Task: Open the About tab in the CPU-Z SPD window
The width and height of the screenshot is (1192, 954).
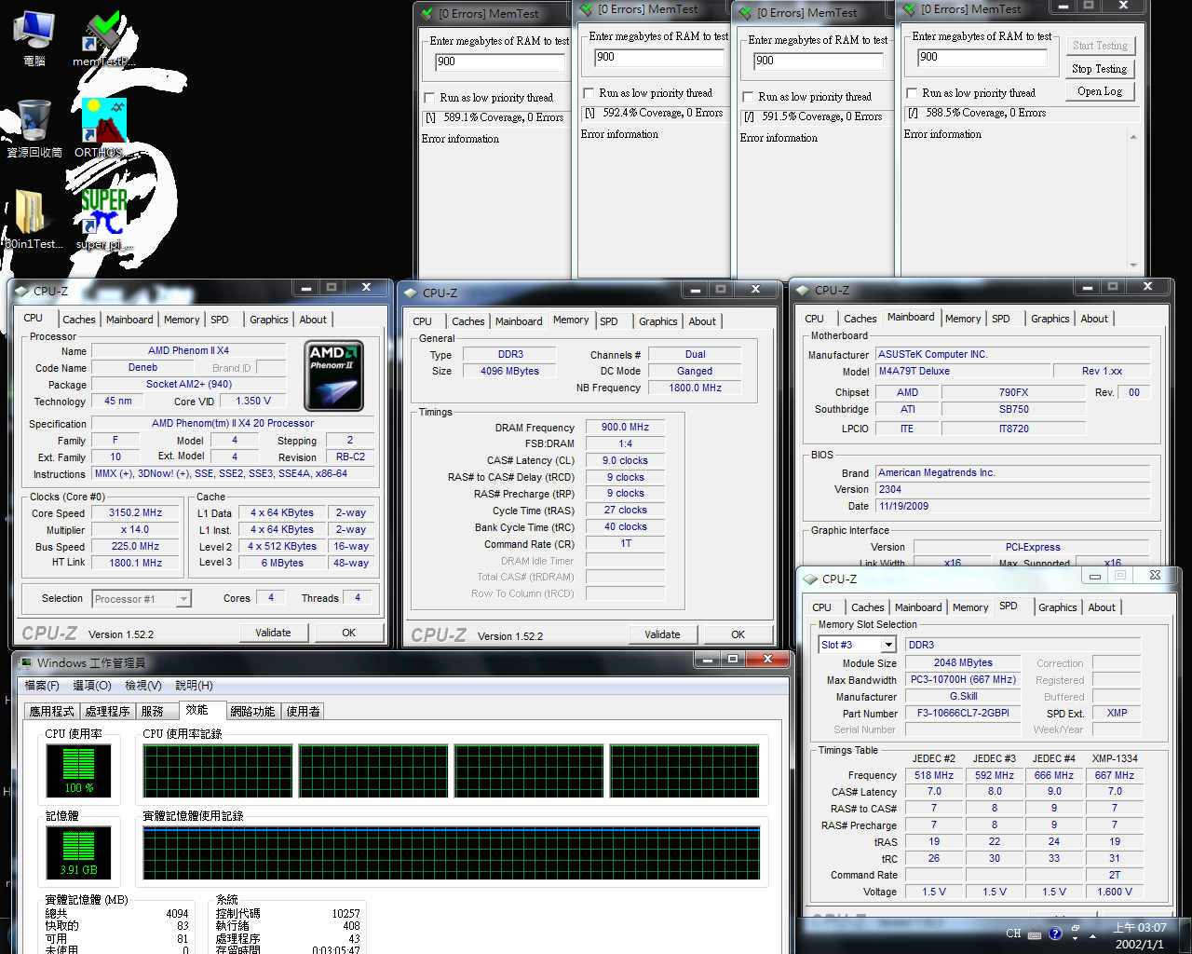Action: coord(1102,607)
